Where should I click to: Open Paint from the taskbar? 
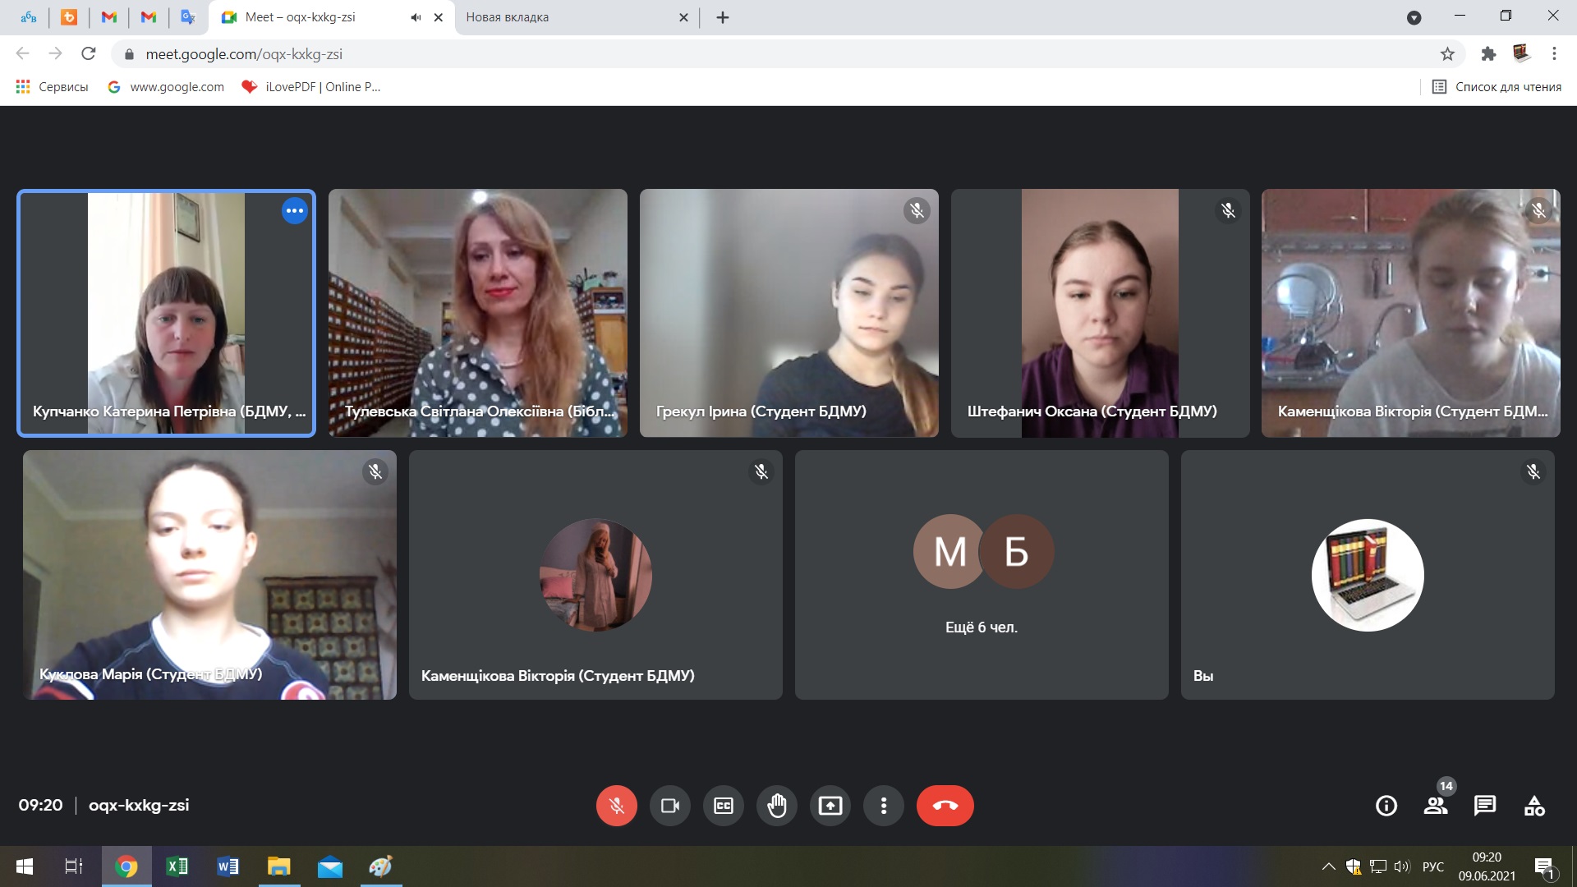coord(381,866)
